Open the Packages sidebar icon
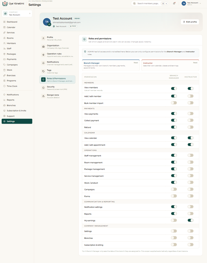The height and width of the screenshot is (263, 207). [x=4, y=54]
